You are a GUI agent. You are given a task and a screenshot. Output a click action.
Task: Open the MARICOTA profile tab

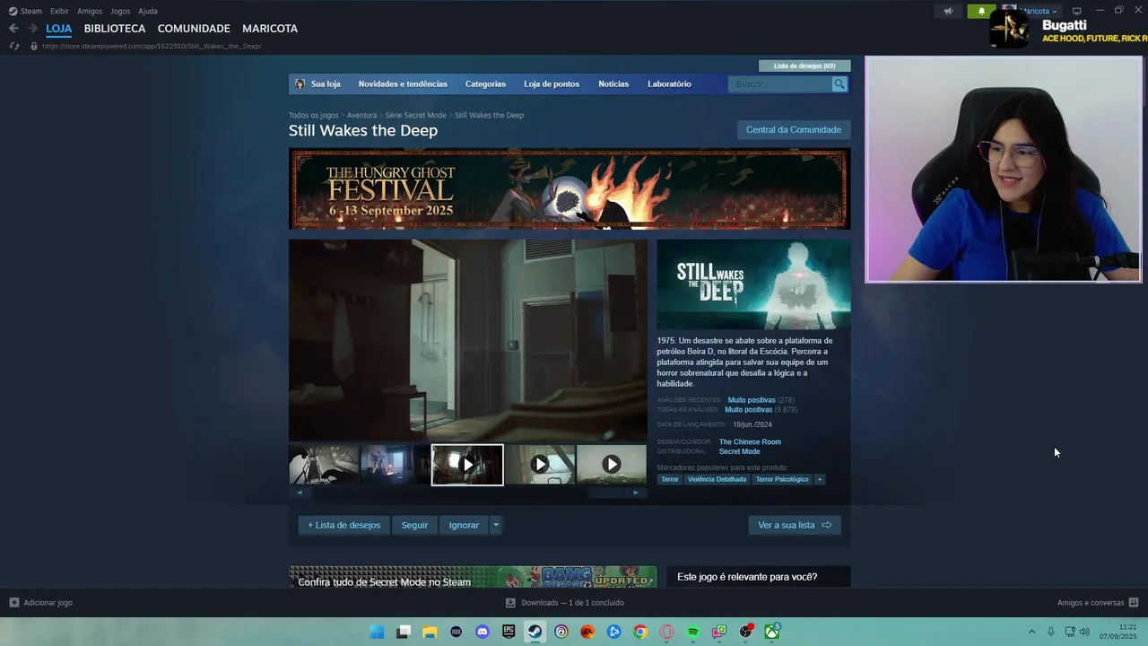click(270, 29)
